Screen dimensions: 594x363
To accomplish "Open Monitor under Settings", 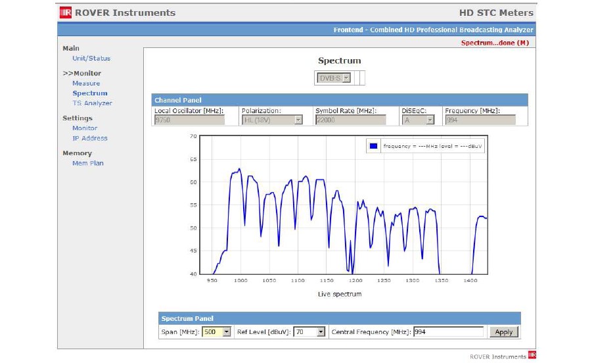I will pyautogui.click(x=85, y=128).
